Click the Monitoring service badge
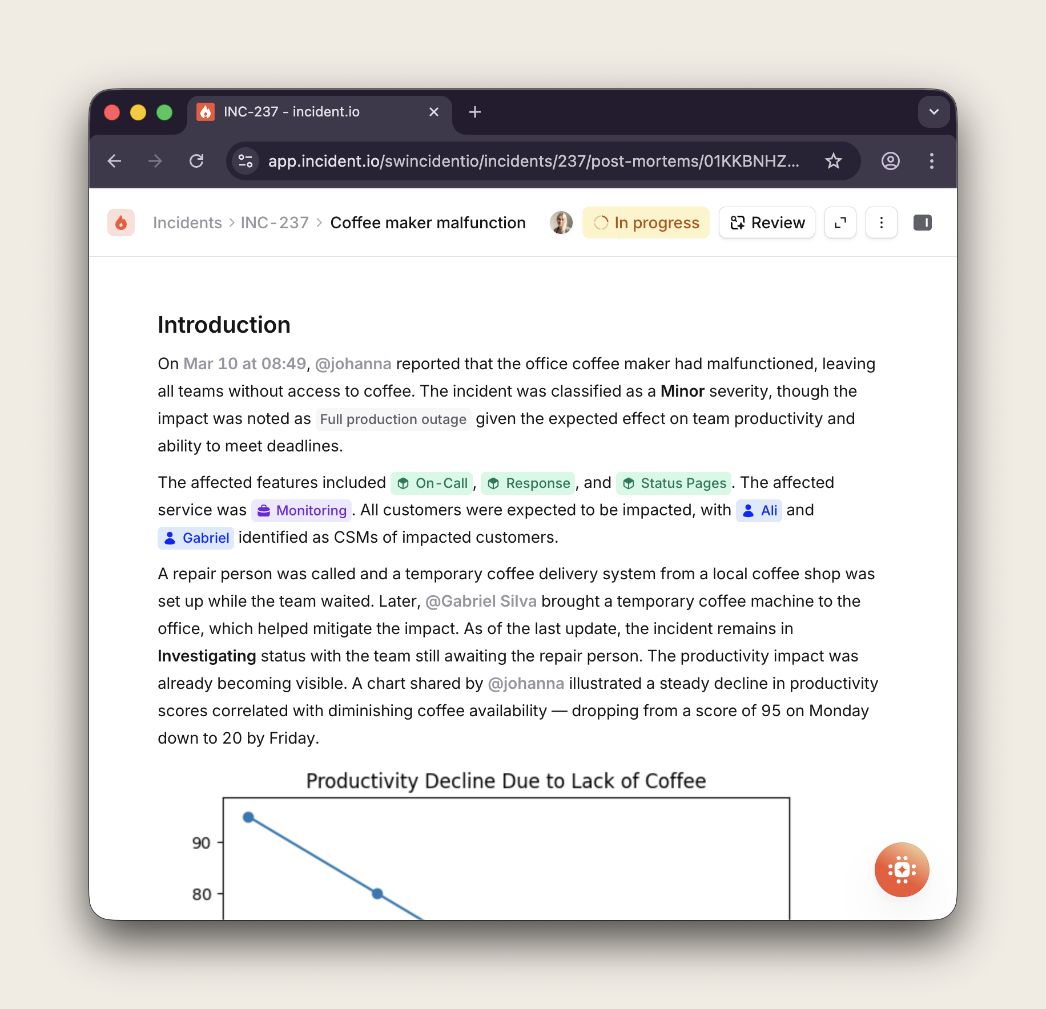The image size is (1046, 1009). pos(301,510)
